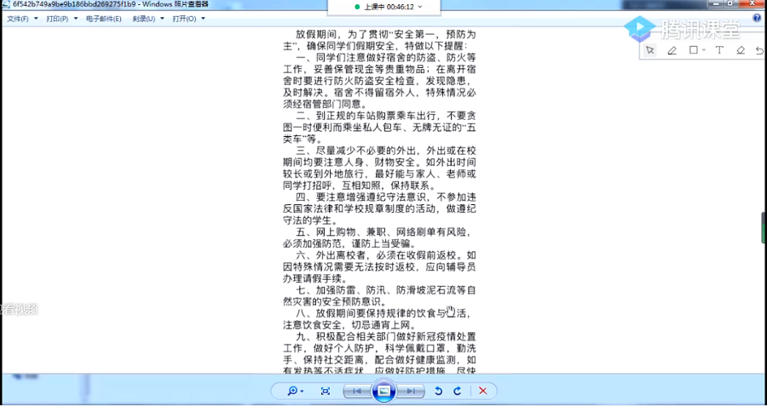The height and width of the screenshot is (406, 767).
Task: Rotate the photo counterclockwise
Action: [439, 391]
